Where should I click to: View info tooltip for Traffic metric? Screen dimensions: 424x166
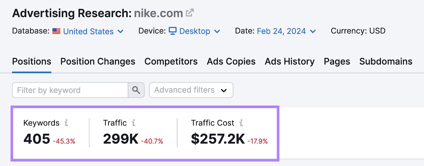(134, 123)
